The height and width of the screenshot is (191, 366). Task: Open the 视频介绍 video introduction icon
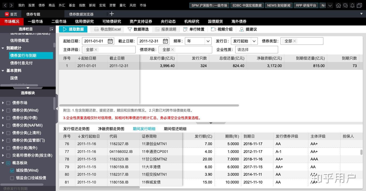(x=213, y=29)
